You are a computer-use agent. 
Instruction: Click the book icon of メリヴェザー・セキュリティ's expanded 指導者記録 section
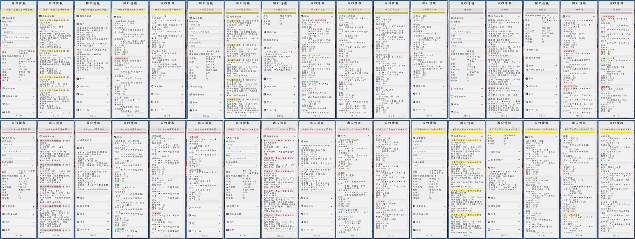452,136
